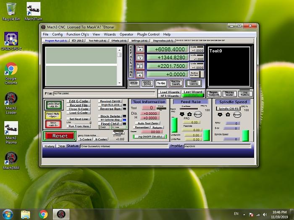The image size is (294, 220).
Task: Click the red Stop button
Action: click(x=53, y=124)
